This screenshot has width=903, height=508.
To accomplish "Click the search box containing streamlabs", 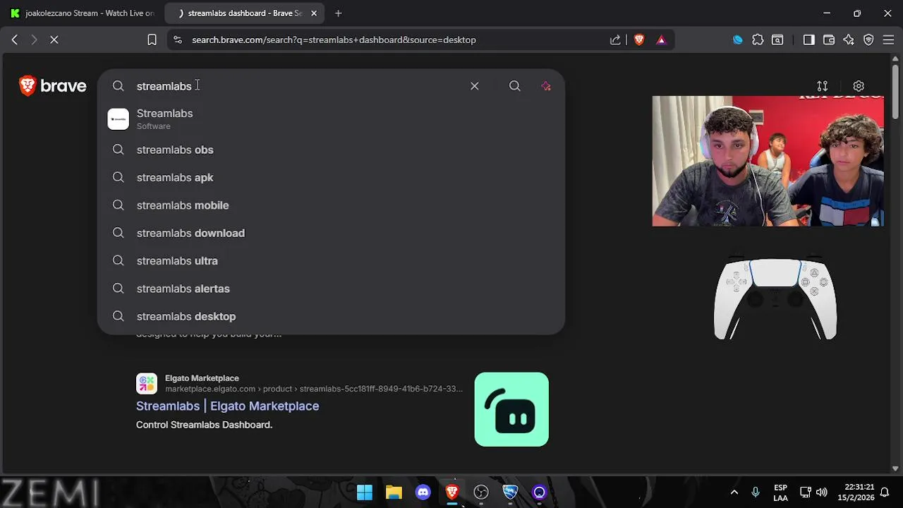I will (296, 86).
